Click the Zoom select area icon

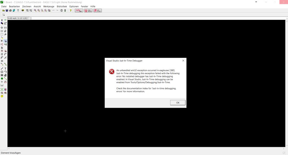(x=49, y=10)
